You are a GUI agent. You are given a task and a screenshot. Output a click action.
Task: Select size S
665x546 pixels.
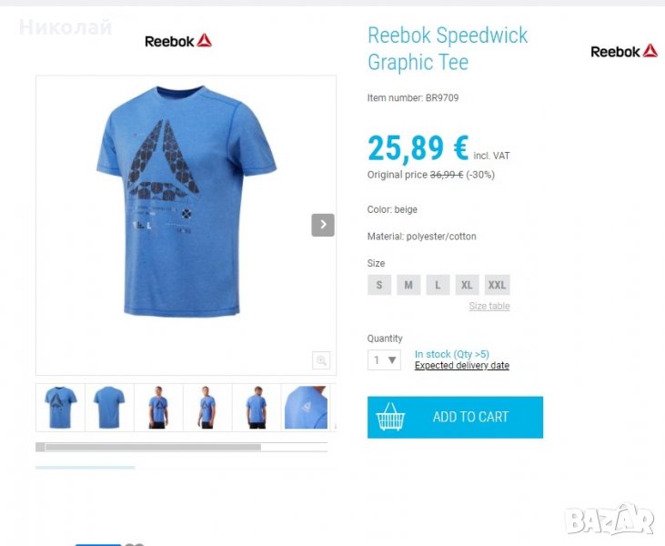pyautogui.click(x=379, y=285)
